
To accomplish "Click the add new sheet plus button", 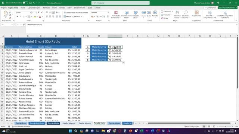I will click(140, 123).
